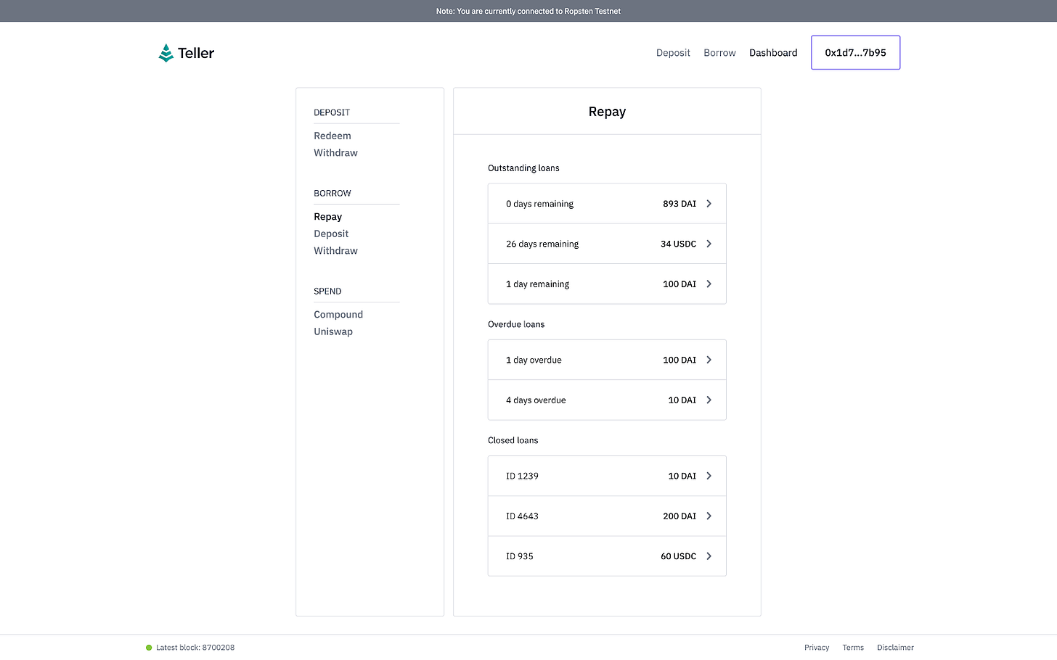Open the 893 DAI loan chevron arrow
Image resolution: width=1057 pixels, height=660 pixels.
(709, 204)
